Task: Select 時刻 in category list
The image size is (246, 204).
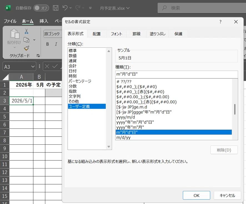Action: click(x=87, y=76)
